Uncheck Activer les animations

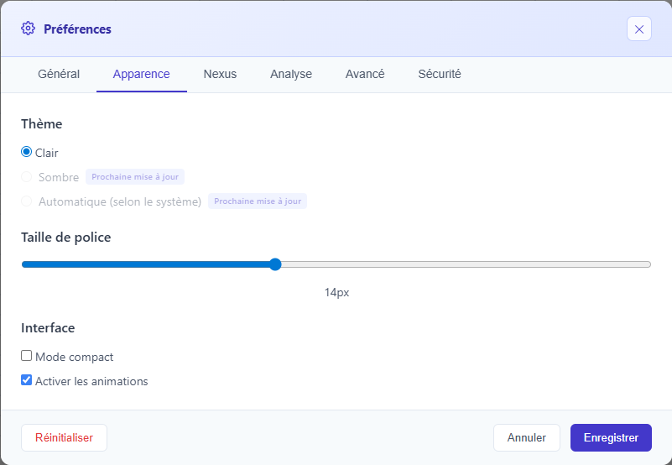[27, 380]
